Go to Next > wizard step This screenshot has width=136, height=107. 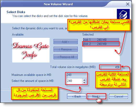point(96,96)
